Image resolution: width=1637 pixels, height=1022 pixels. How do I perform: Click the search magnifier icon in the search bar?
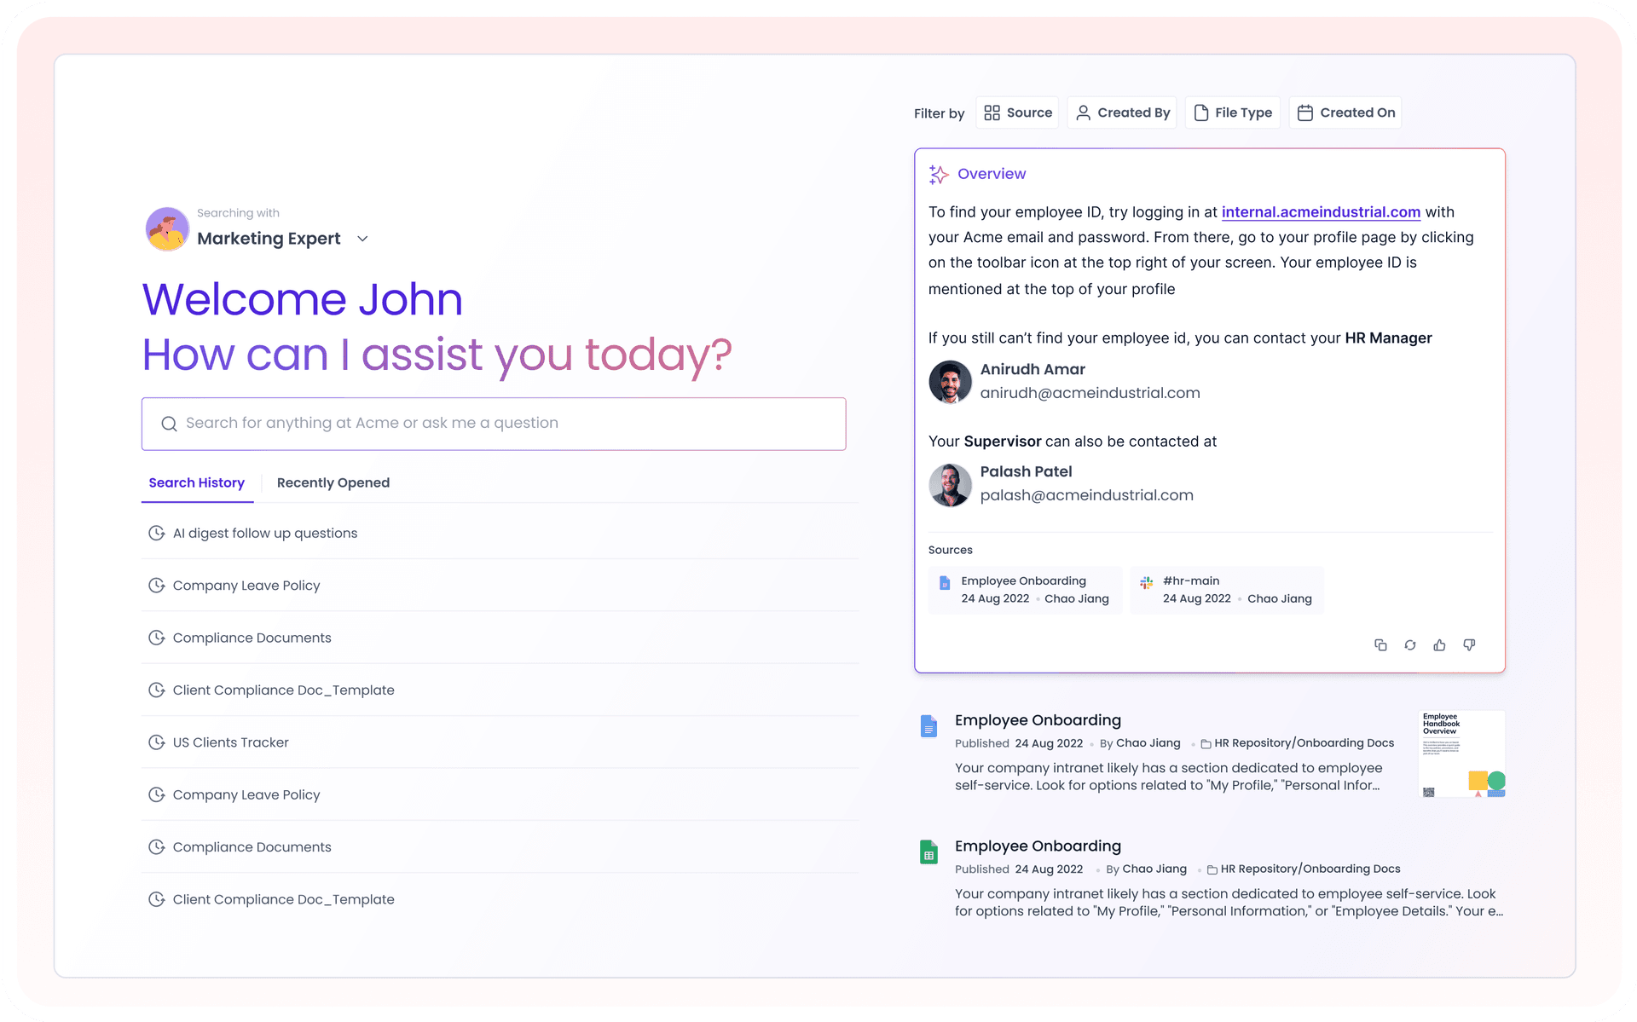click(x=169, y=424)
